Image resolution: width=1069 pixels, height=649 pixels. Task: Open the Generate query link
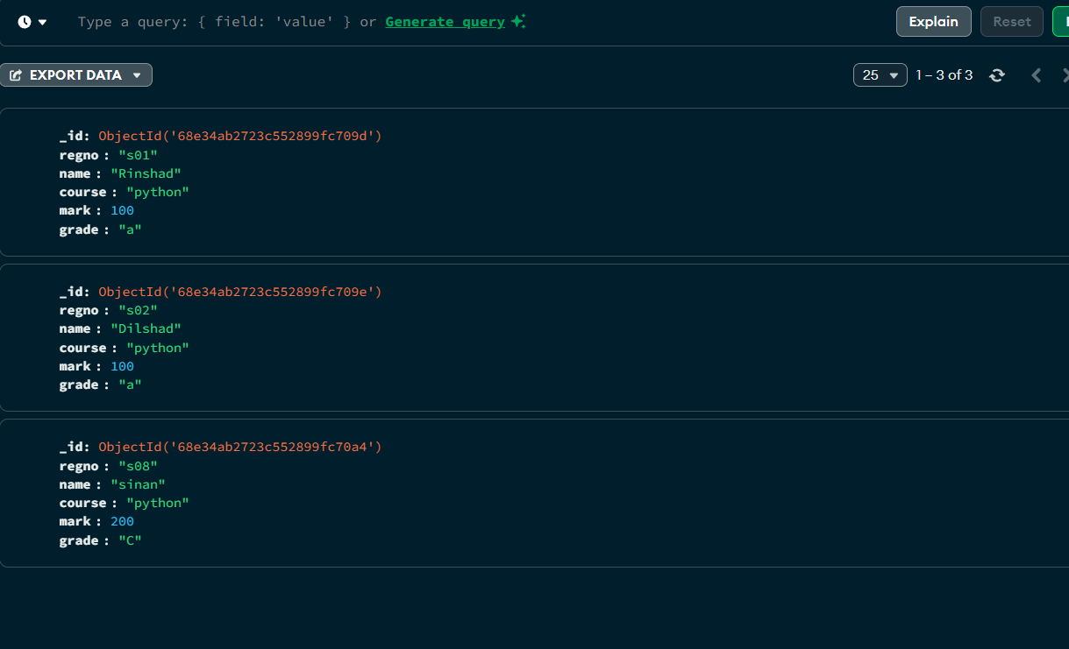tap(445, 21)
